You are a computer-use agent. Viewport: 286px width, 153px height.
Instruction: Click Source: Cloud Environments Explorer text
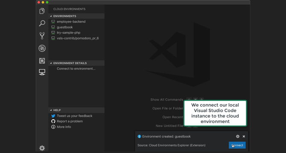tap(172, 145)
